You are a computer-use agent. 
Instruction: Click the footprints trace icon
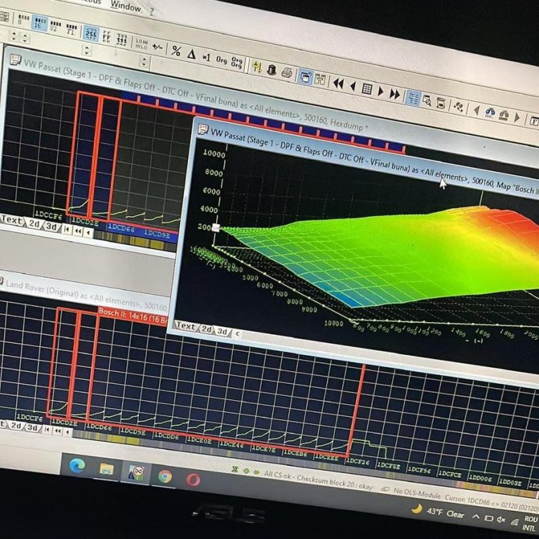pos(458,107)
